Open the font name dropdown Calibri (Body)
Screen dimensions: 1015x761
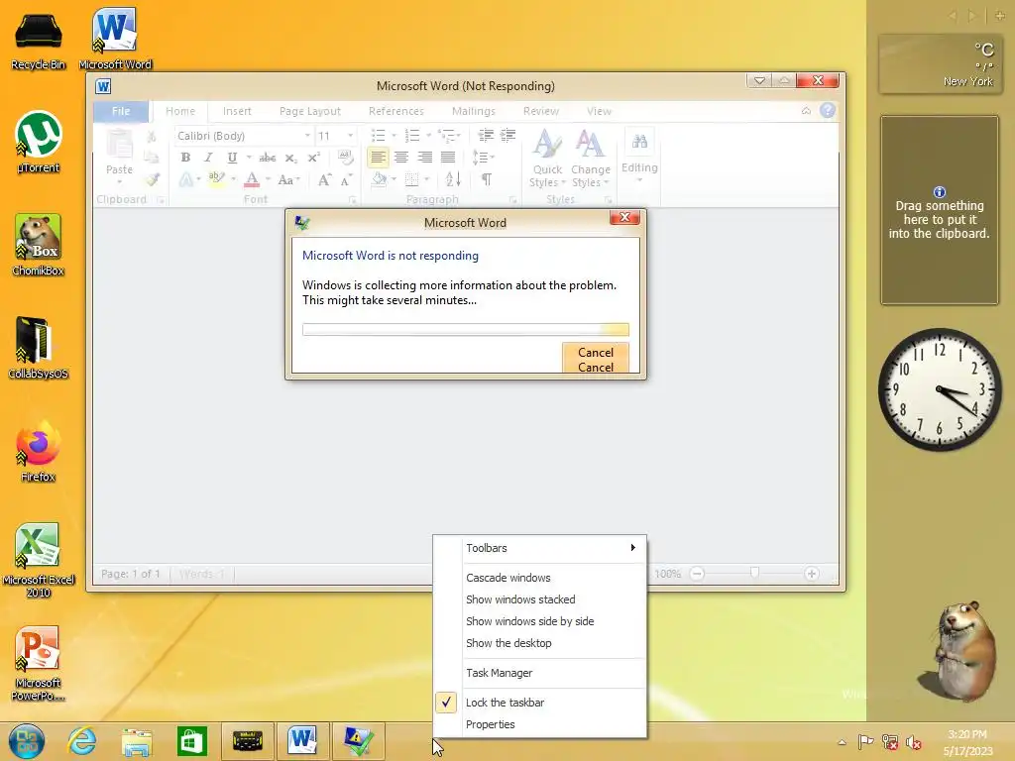coord(307,136)
